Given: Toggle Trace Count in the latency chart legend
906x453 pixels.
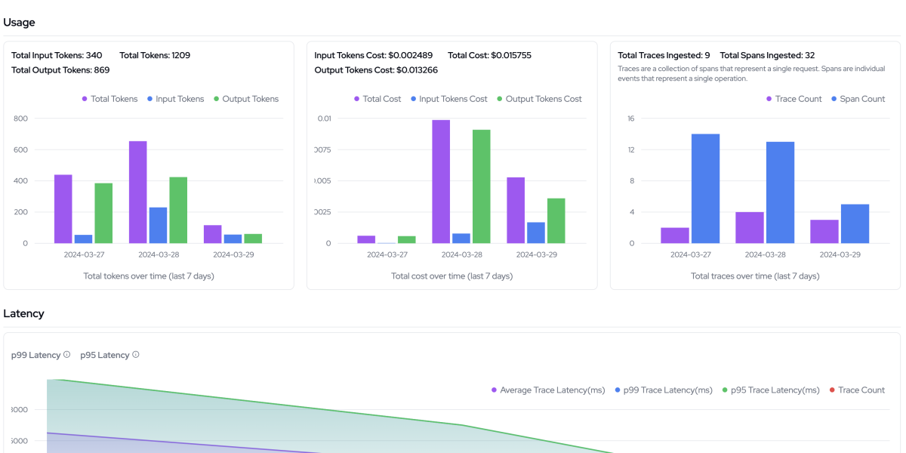Looking at the screenshot, I should [x=857, y=390].
